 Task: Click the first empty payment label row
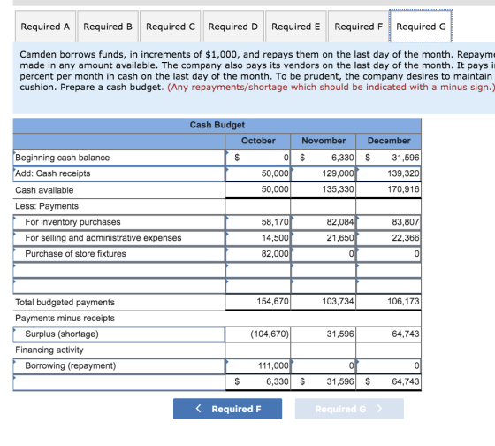click(x=119, y=270)
